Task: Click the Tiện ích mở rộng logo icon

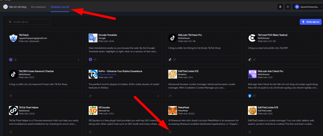Action: [5, 7]
